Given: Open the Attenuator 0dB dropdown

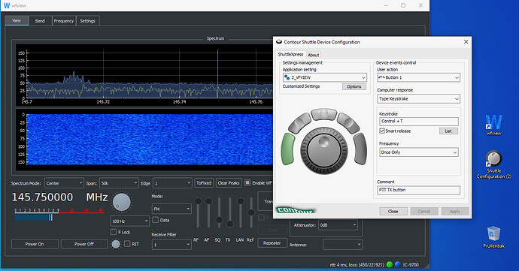Looking at the screenshot, I should [x=338, y=225].
